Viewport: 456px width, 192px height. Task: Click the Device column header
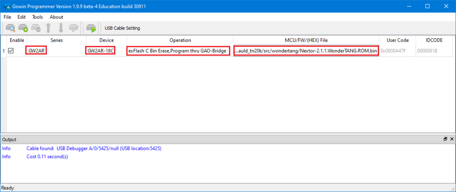pyautogui.click(x=106, y=40)
